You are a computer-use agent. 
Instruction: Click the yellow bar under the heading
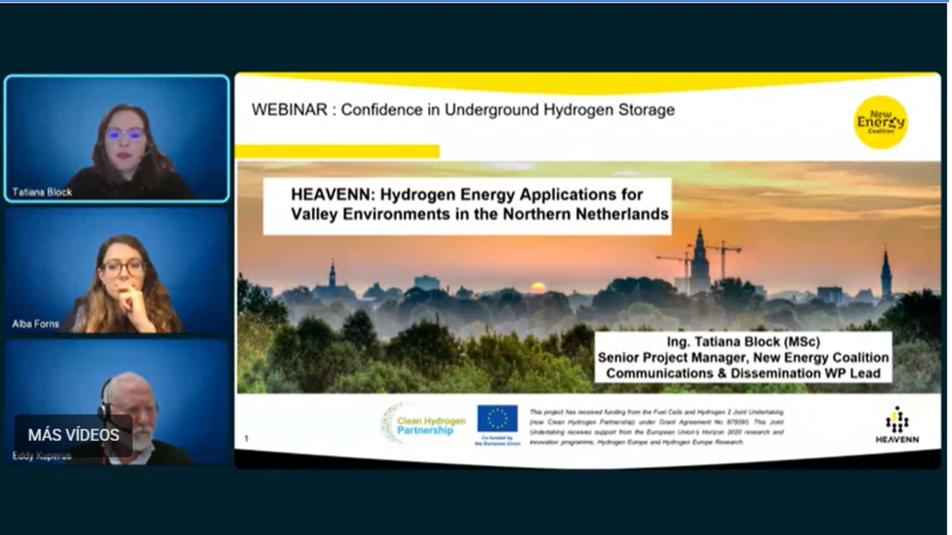point(337,151)
